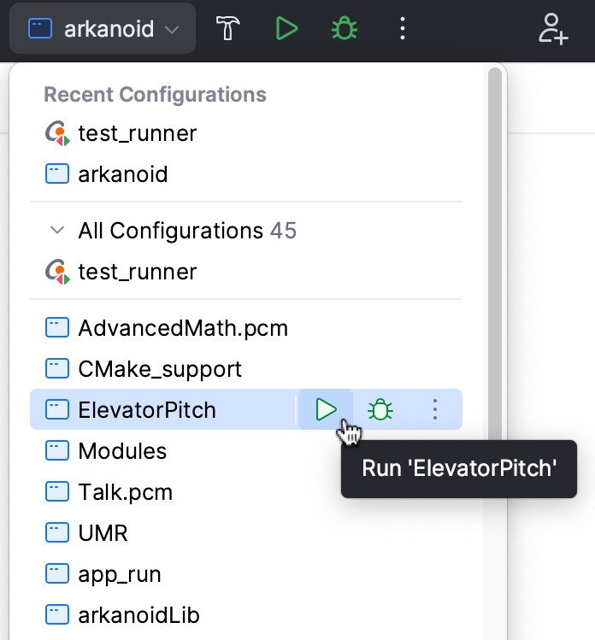Run the arkanoid configuration from the toolbar
This screenshot has width=595, height=640.
(x=287, y=29)
